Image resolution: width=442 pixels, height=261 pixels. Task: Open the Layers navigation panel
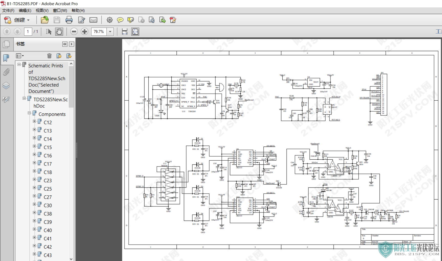click(6, 85)
